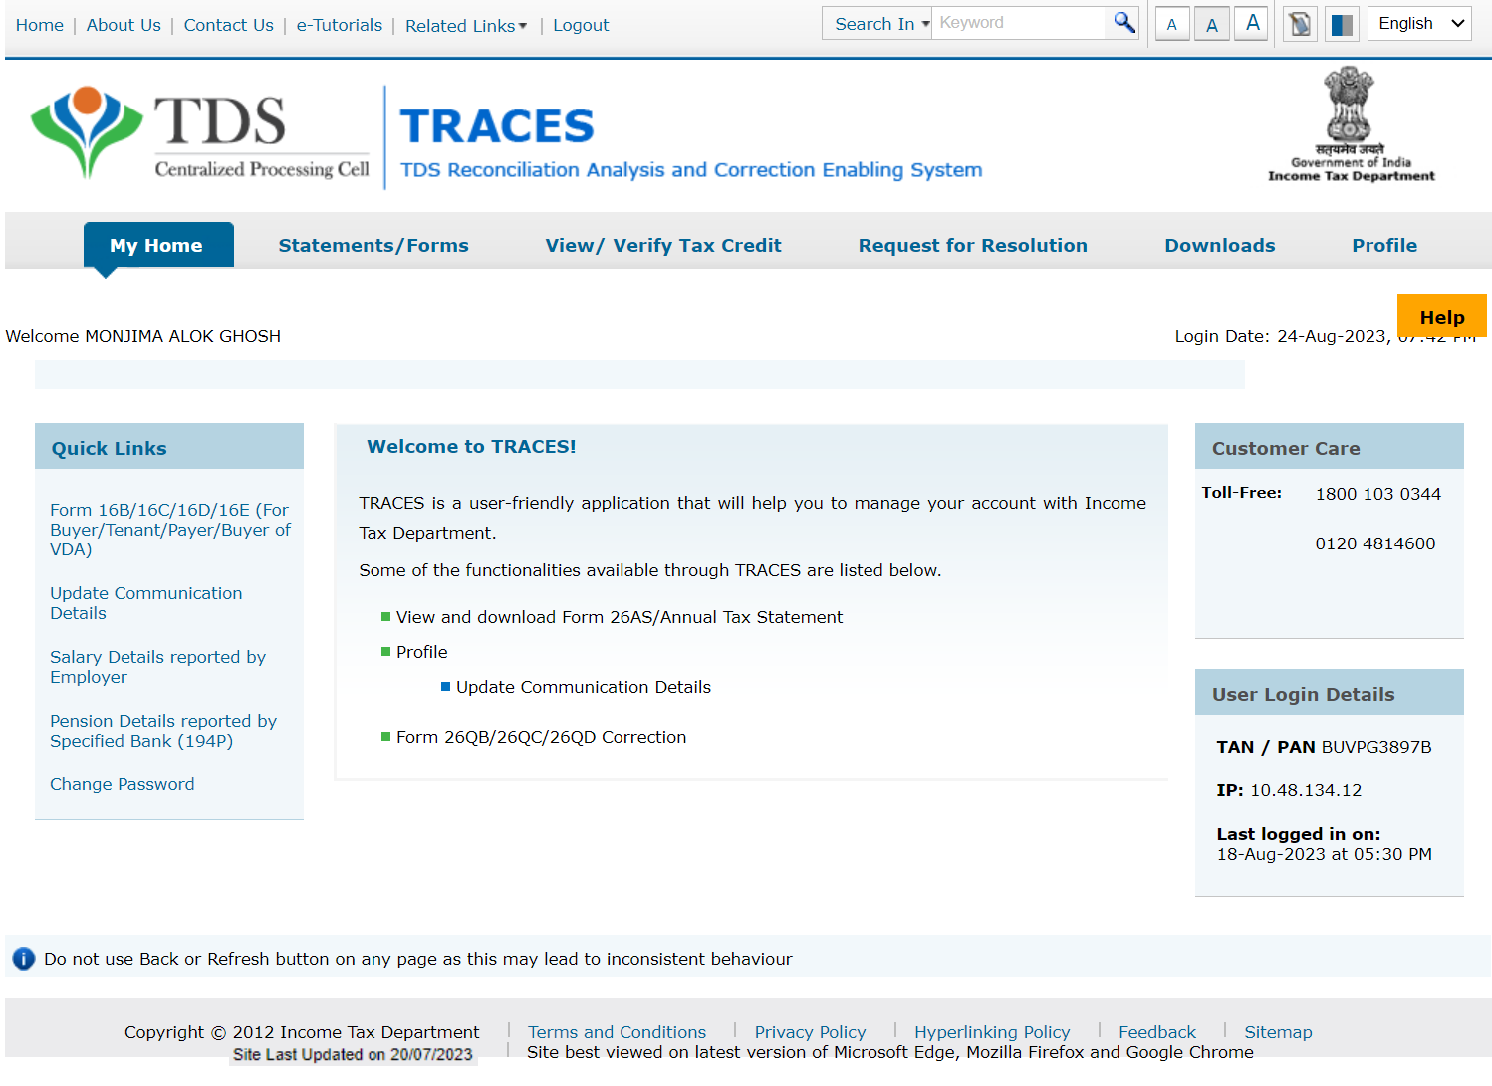Select the small font size icon
This screenshot has width=1492, height=1086.
(1171, 23)
